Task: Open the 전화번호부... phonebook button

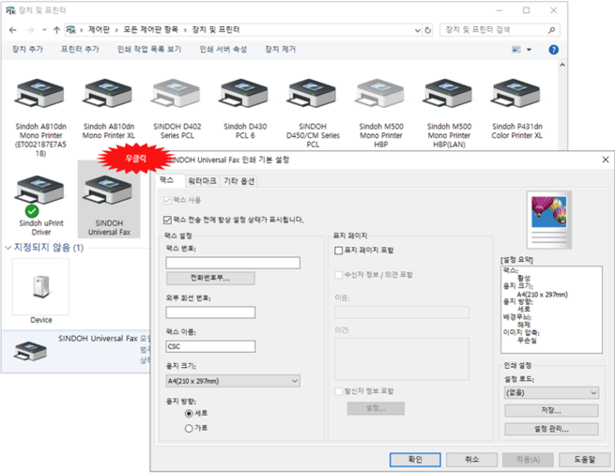Action: pos(210,278)
